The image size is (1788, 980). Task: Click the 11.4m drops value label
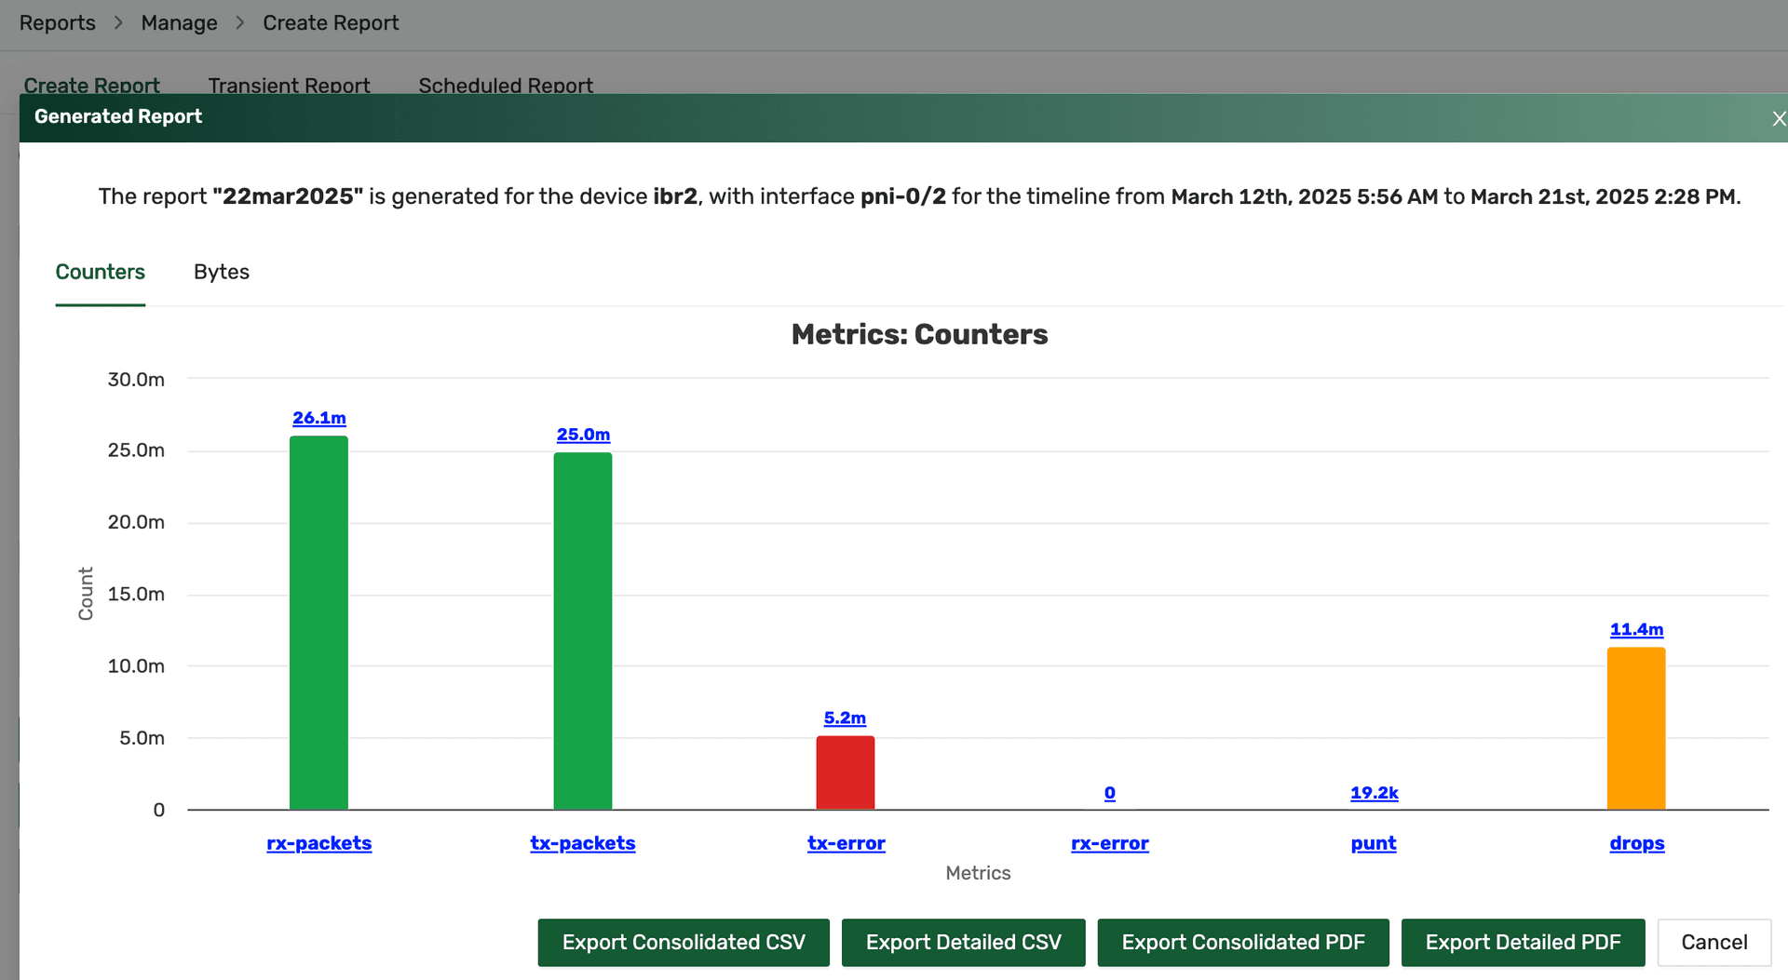[x=1636, y=629]
